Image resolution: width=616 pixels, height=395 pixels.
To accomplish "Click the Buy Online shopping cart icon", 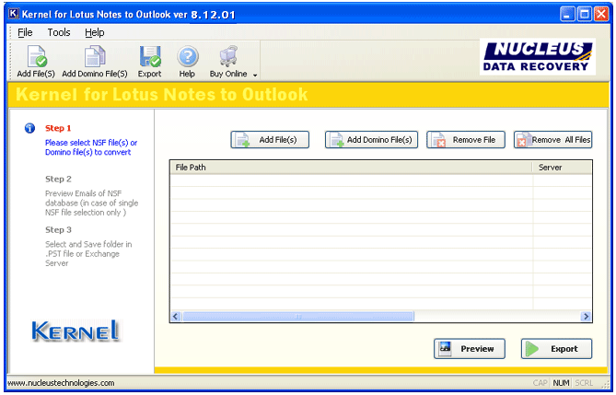I will click(227, 57).
